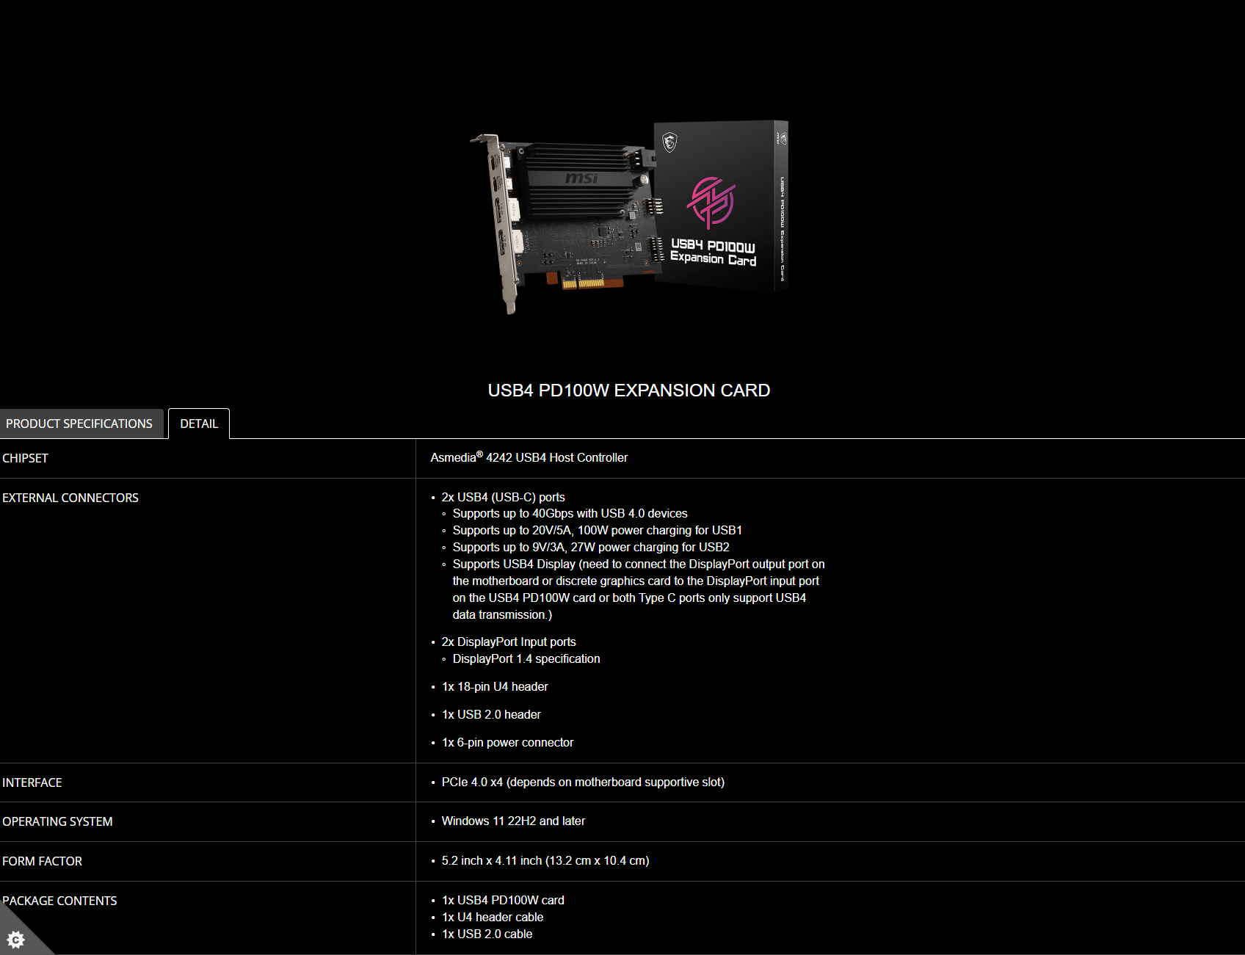Select the Asmedia 4242 USB4 Host Controller text

pyautogui.click(x=529, y=457)
